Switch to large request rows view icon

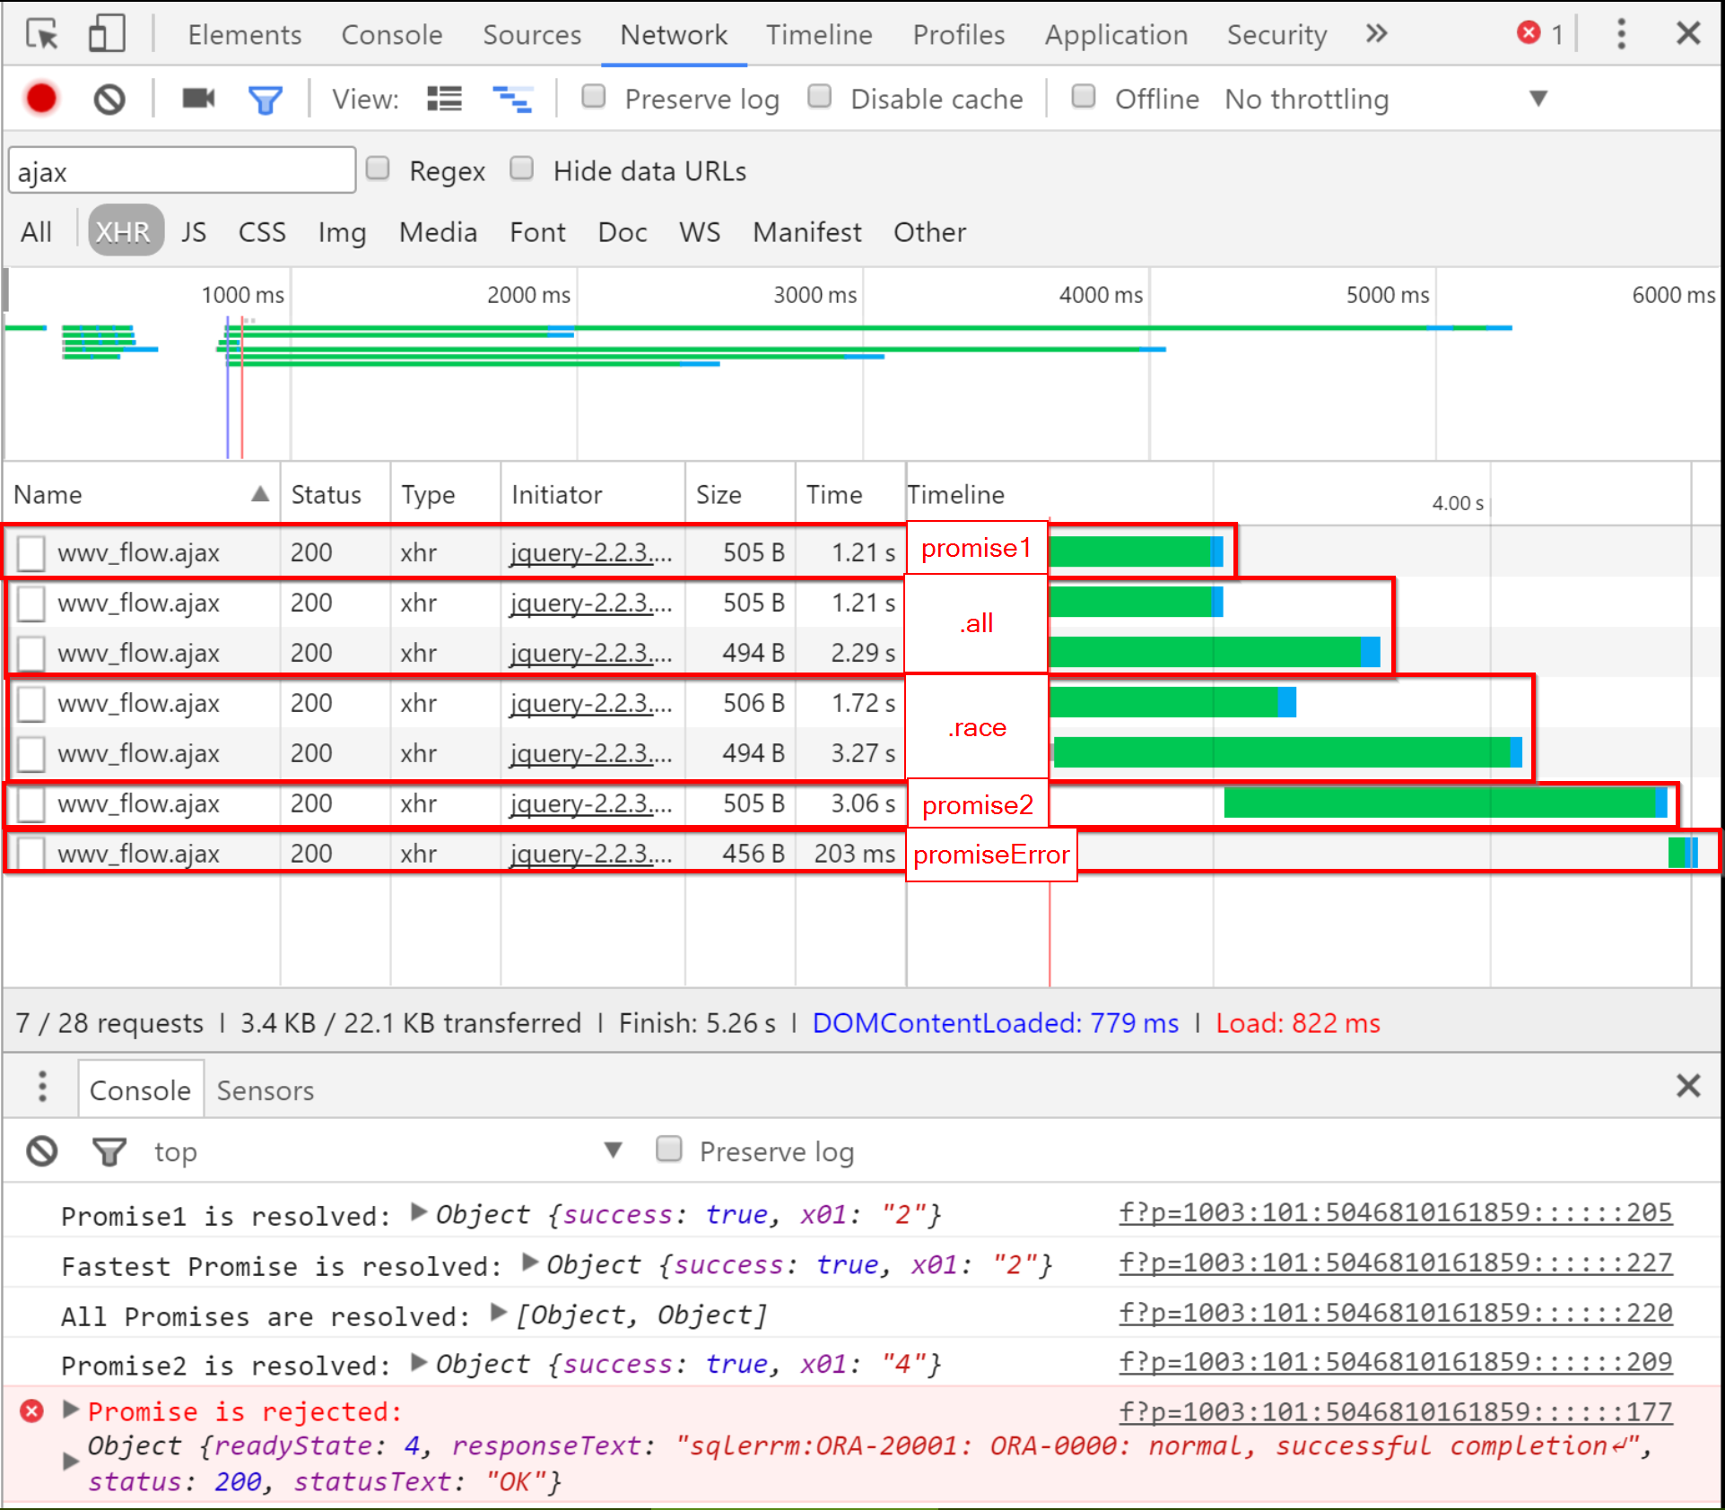(444, 99)
